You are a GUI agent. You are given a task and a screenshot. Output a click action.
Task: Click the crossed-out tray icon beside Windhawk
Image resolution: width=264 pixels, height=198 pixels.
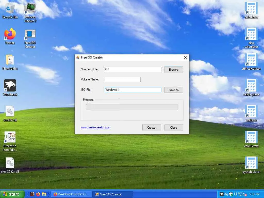(226, 194)
